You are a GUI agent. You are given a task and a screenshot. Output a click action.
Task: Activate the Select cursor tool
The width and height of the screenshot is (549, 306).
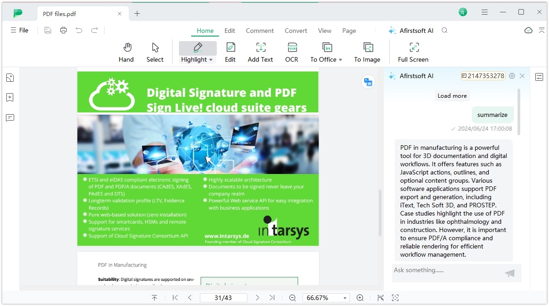coord(155,53)
